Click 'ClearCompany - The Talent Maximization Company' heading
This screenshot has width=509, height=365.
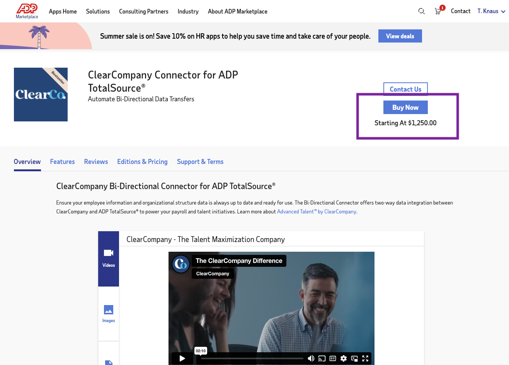pyautogui.click(x=206, y=239)
